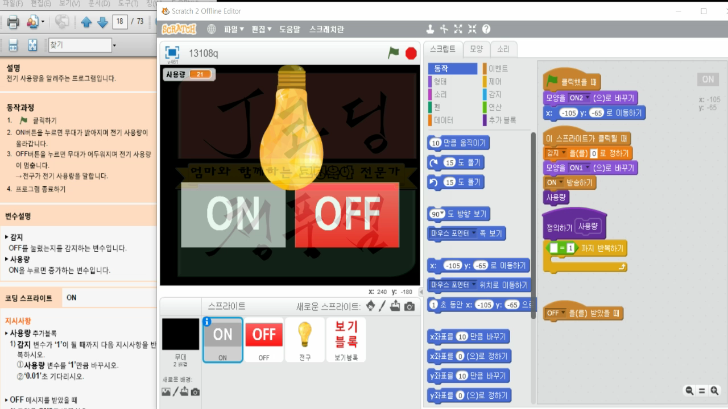The width and height of the screenshot is (728, 409).
Task: Open costume dropdown in the 모양을 ON2 block
Action: point(588,98)
